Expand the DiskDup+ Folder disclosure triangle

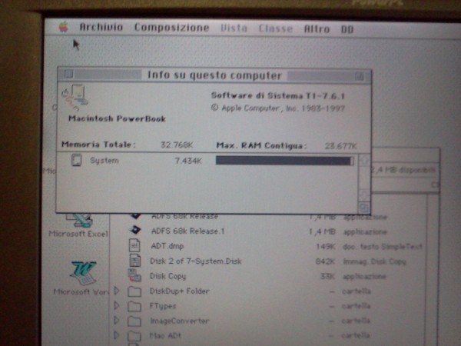click(117, 291)
